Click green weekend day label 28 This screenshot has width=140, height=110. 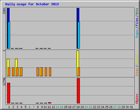point(119,107)
